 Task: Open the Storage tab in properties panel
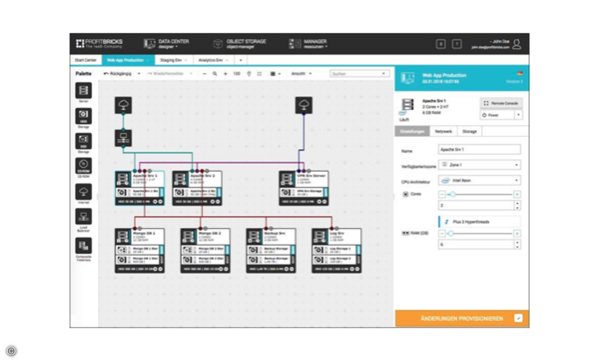469,131
